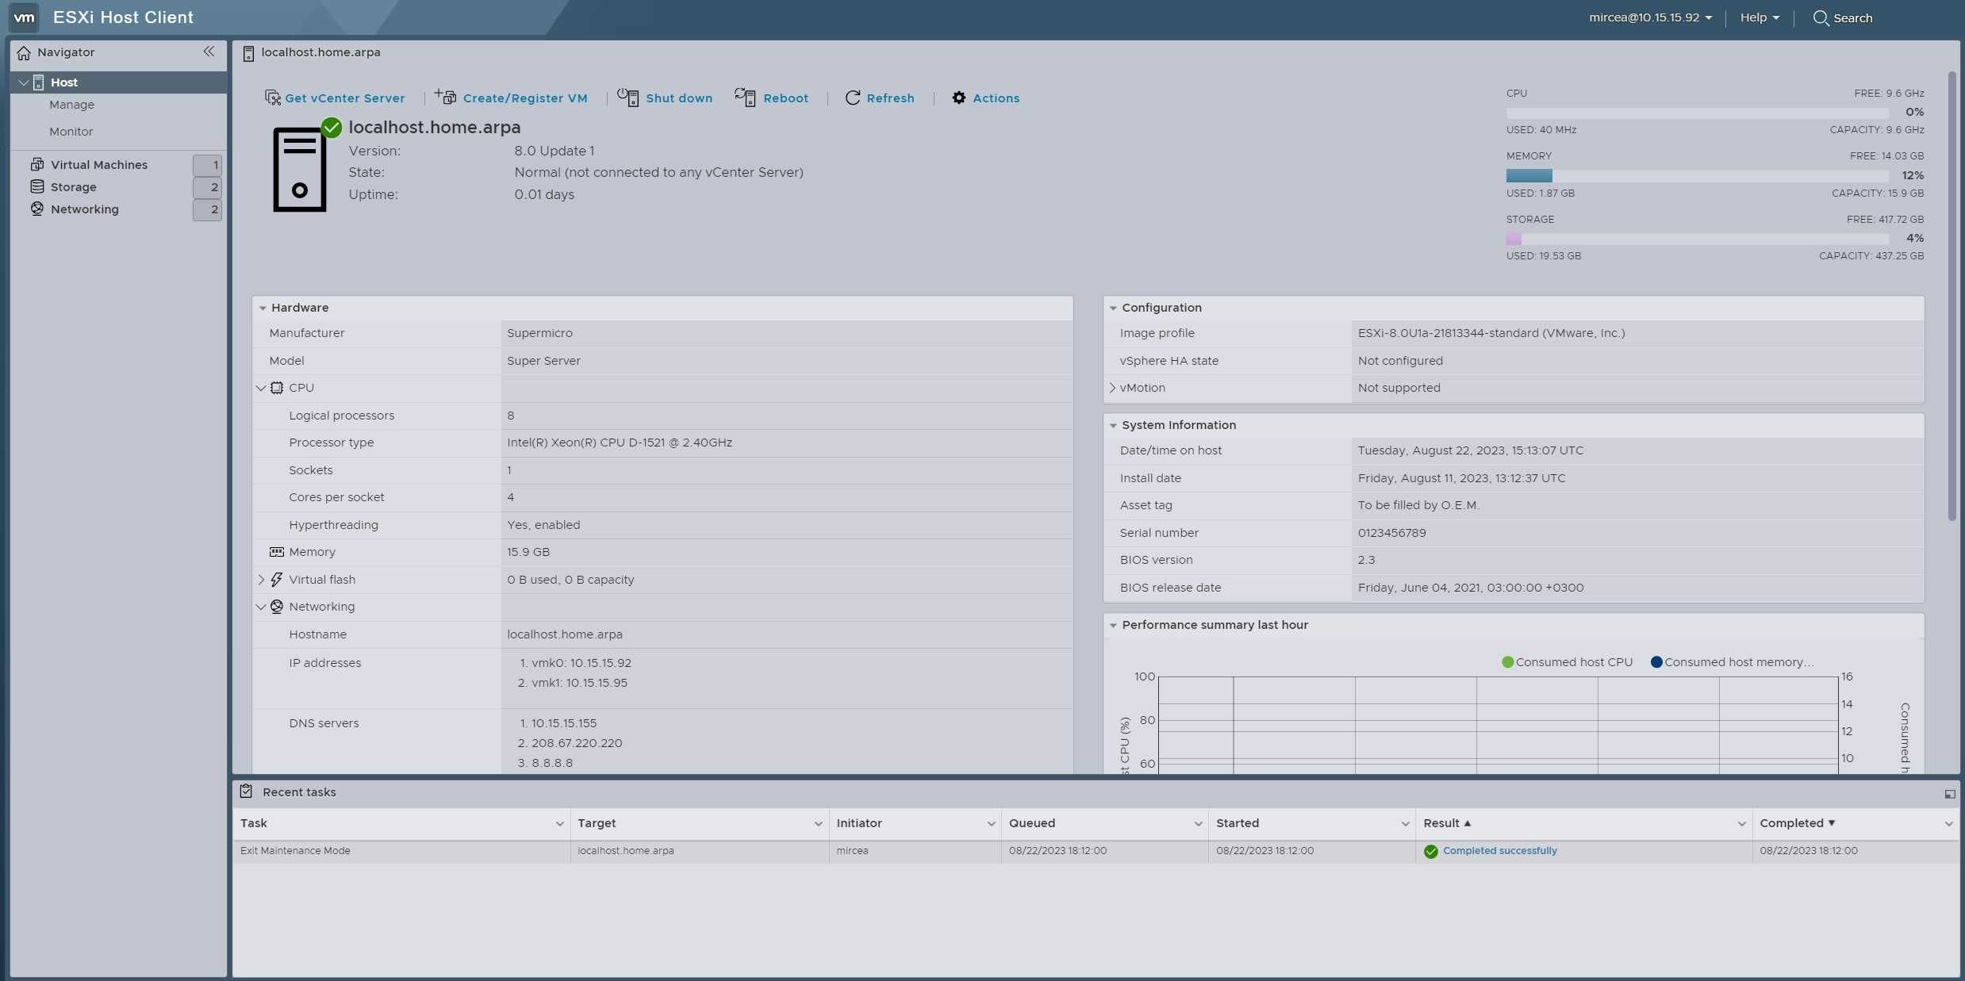The height and width of the screenshot is (981, 1965).
Task: Click the Virtual Machines icon in sidebar
Action: pos(36,166)
